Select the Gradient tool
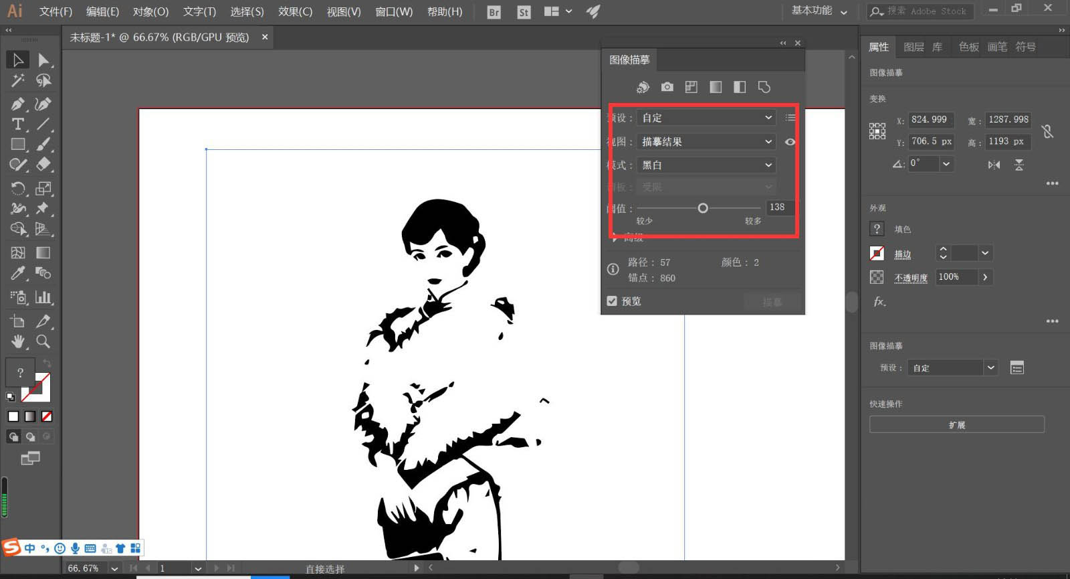This screenshot has height=579, width=1070. (x=43, y=252)
